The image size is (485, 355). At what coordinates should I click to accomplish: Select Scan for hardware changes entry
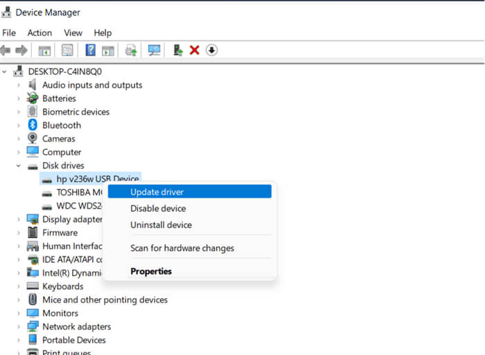coord(190,248)
